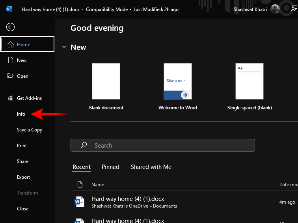The height and width of the screenshot is (223, 298).
Task: Click the Open folder icon in sidebar
Action: tap(10, 76)
